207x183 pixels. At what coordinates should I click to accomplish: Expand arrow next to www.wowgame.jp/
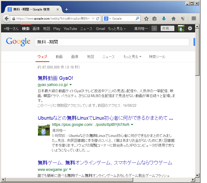coord(70,170)
